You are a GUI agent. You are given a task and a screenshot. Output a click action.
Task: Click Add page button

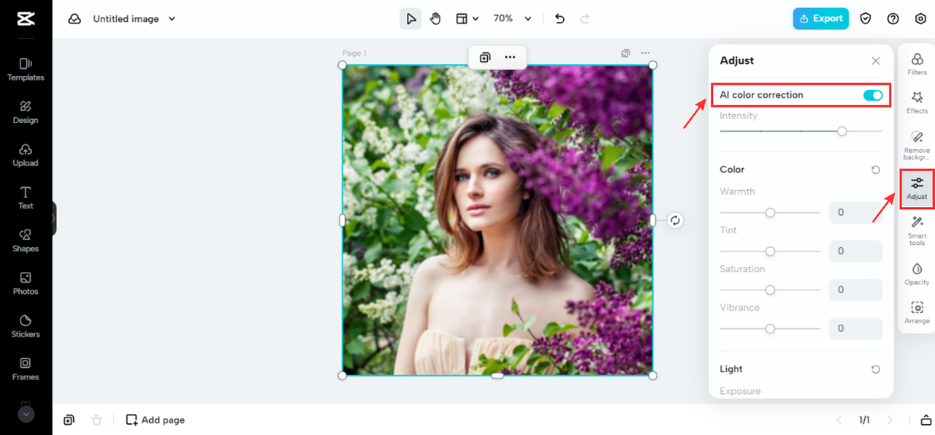(x=156, y=420)
